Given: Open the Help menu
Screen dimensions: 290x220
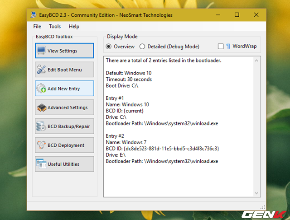Looking at the screenshot, I should click(74, 27).
